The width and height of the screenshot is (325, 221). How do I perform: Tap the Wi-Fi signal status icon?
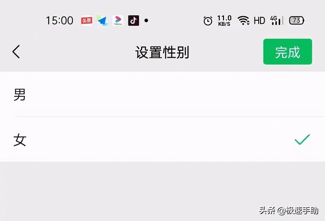tap(243, 20)
